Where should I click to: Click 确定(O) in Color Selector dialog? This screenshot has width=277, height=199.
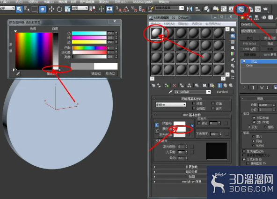point(96,74)
